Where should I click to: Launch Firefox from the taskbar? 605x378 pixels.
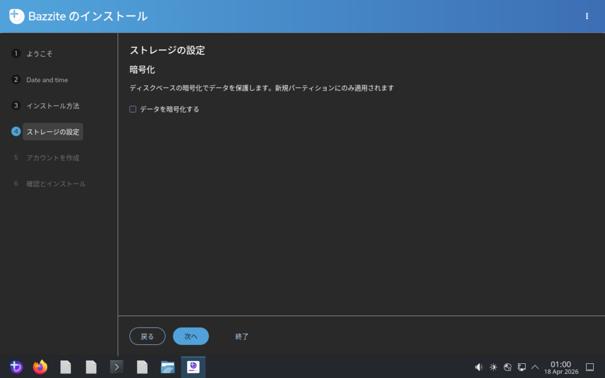pyautogui.click(x=40, y=367)
